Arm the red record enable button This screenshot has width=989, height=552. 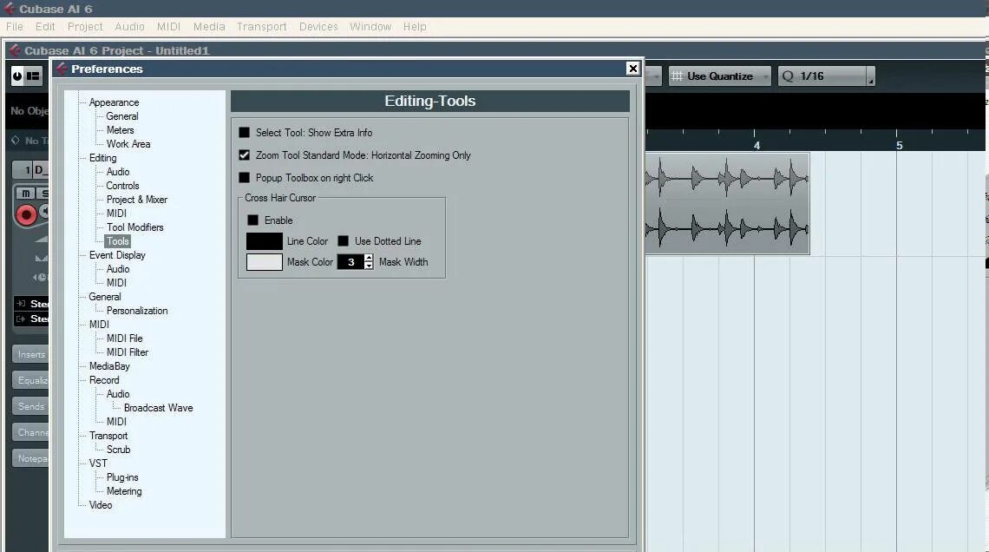26,215
